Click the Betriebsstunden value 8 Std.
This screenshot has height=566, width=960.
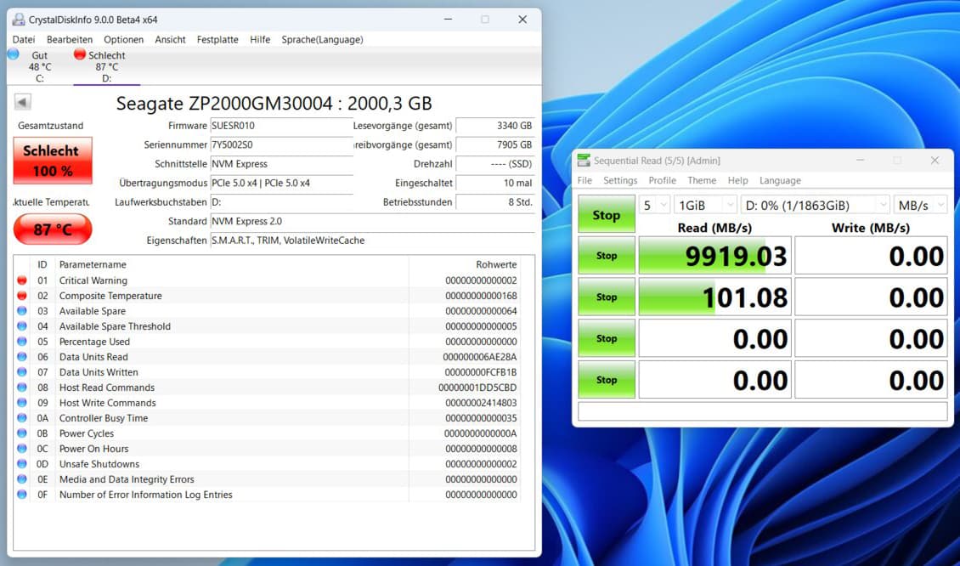[x=495, y=202]
